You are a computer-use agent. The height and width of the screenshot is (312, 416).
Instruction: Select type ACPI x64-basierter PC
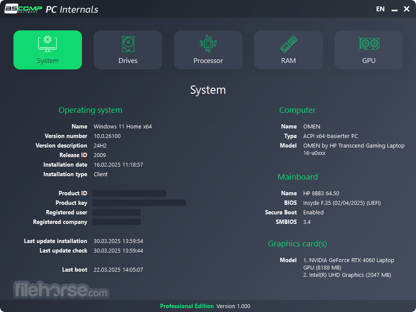(x=331, y=136)
